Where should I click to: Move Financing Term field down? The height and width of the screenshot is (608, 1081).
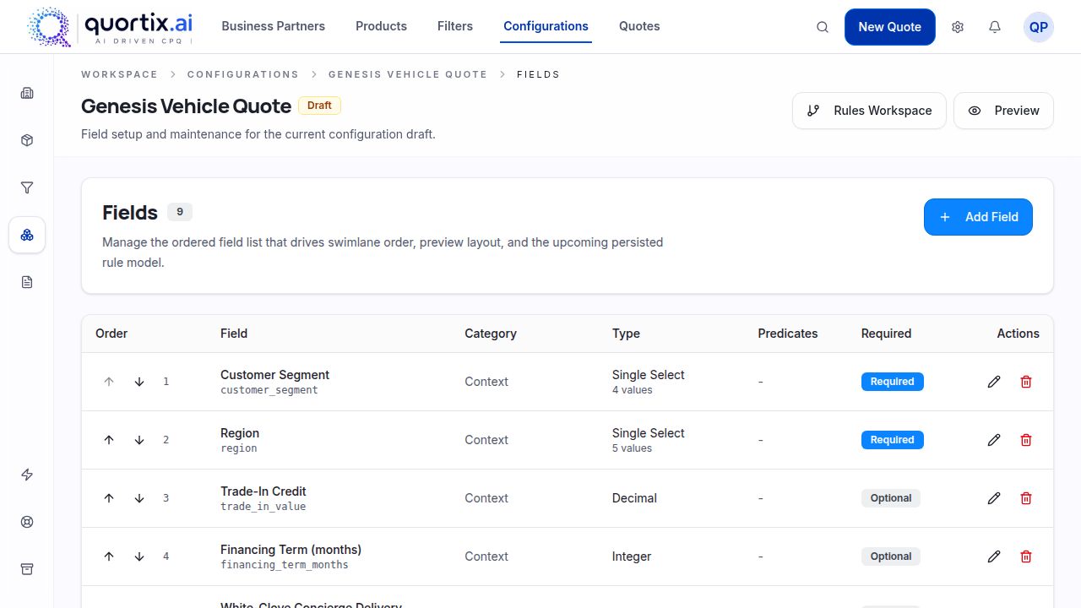pos(139,556)
